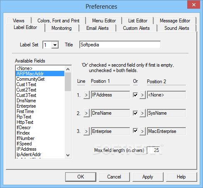Click the arrow button before <None> Position 2 field
Image resolution: width=203 pixels, height=188 pixels.
point(142,95)
